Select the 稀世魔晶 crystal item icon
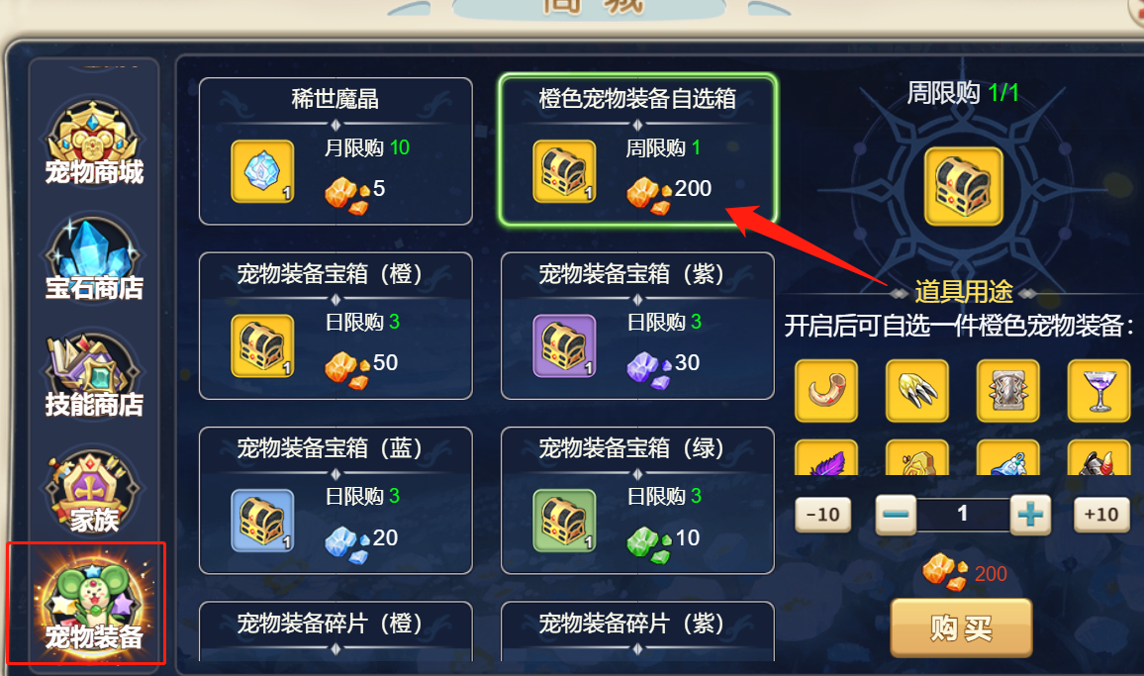 pos(262,171)
